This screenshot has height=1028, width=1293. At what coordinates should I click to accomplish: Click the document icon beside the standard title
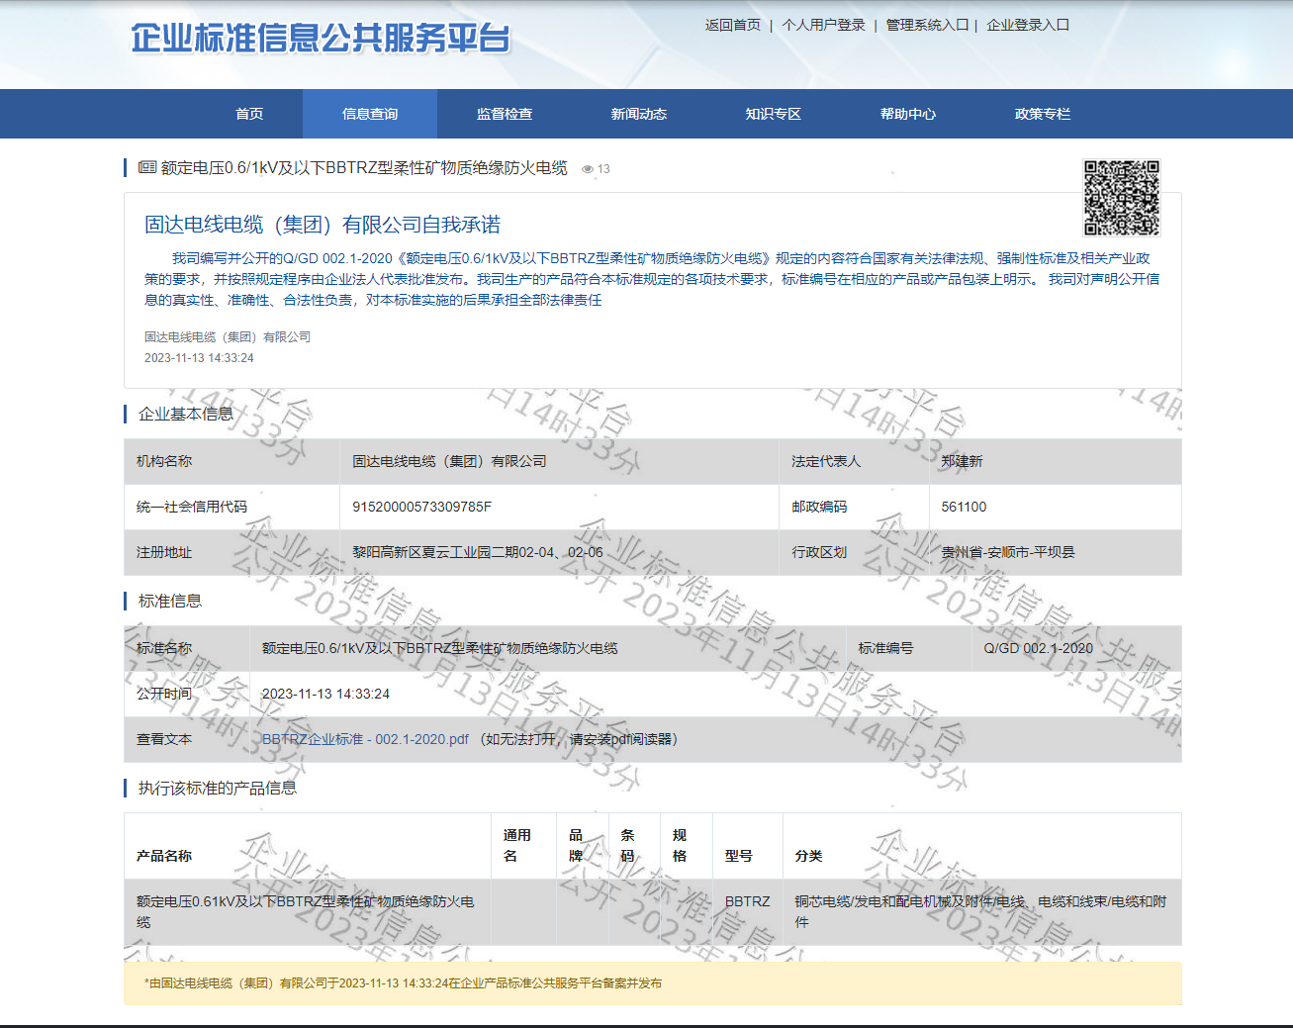(x=147, y=168)
